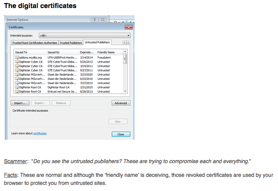
Task: Follow the certificates help link
Action: pos(40,133)
